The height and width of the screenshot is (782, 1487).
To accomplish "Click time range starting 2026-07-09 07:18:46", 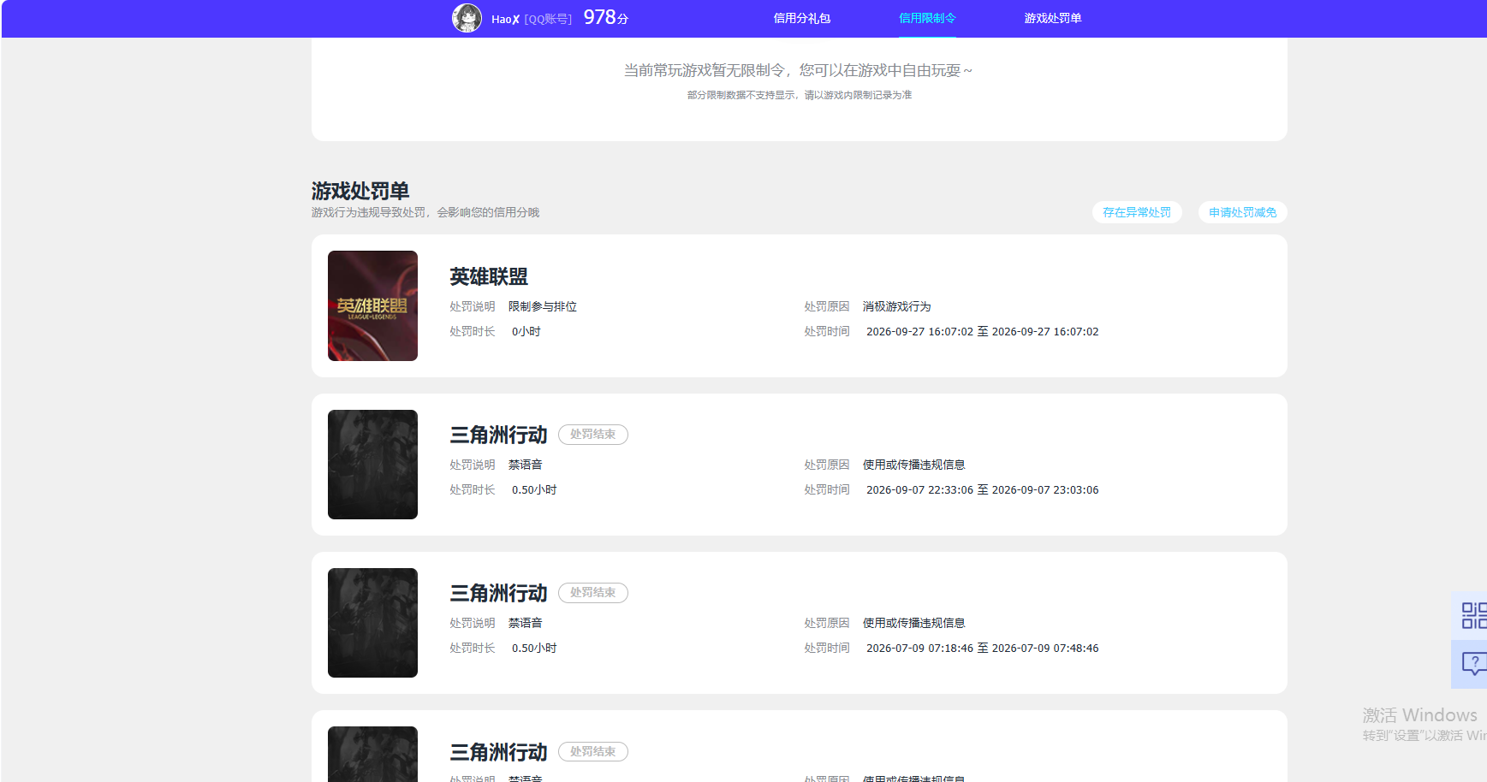I will point(982,648).
